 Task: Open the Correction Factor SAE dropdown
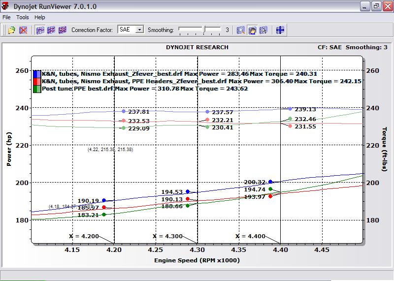click(x=140, y=30)
